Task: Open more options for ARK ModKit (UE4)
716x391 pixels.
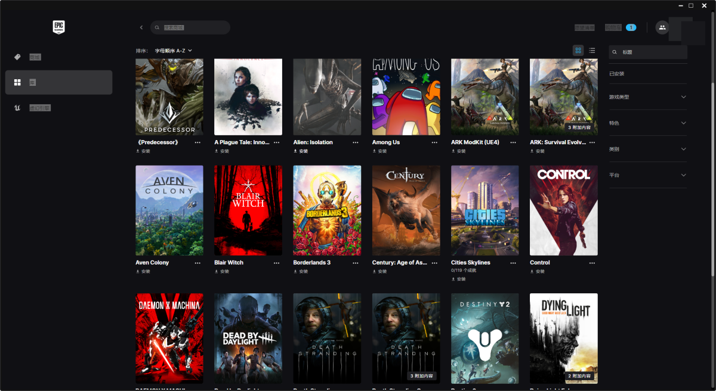Action: coord(513,142)
